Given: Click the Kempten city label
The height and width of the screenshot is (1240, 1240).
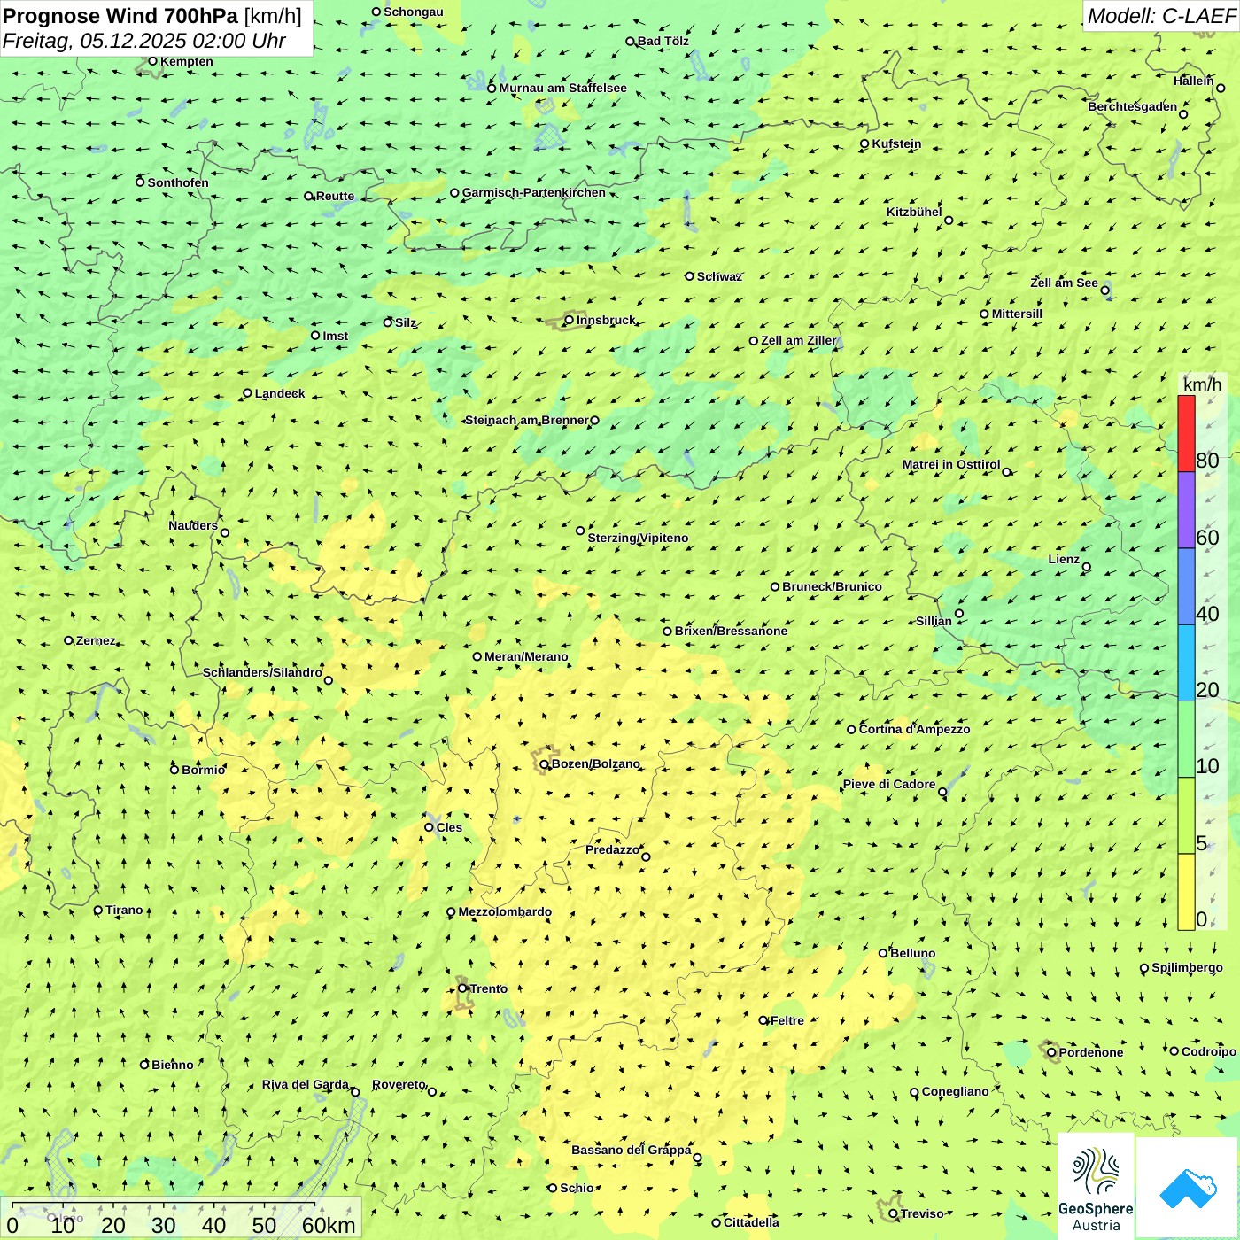Looking at the screenshot, I should click(187, 61).
